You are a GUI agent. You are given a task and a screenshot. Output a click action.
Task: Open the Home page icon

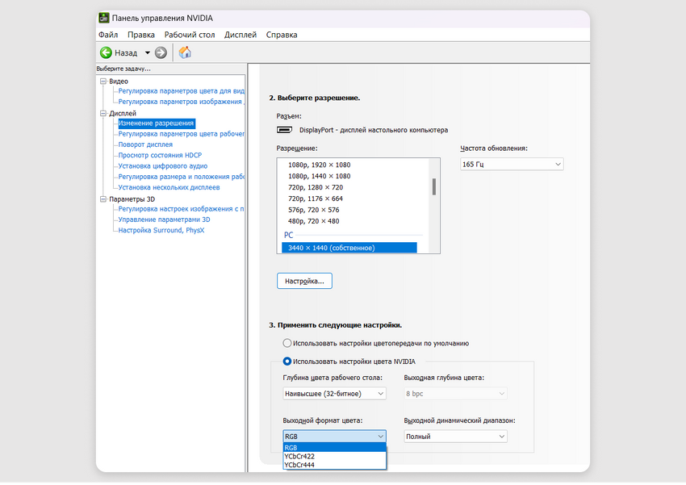185,53
